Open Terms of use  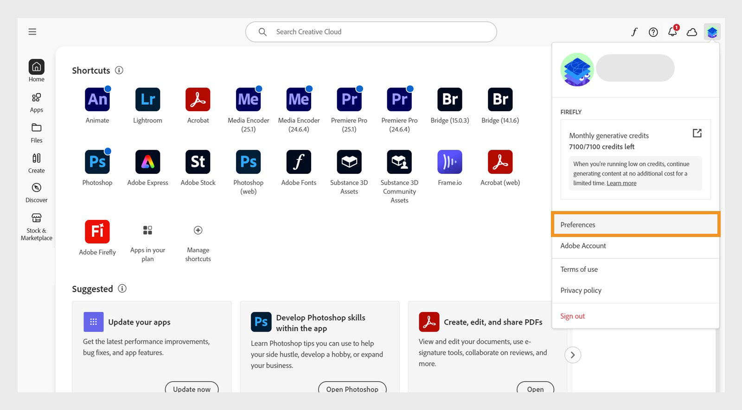click(x=635, y=269)
